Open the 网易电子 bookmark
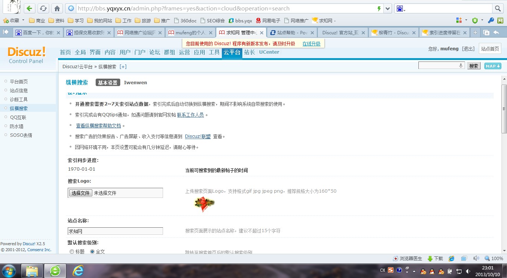The width and height of the screenshot is (507, 278). [268, 20]
